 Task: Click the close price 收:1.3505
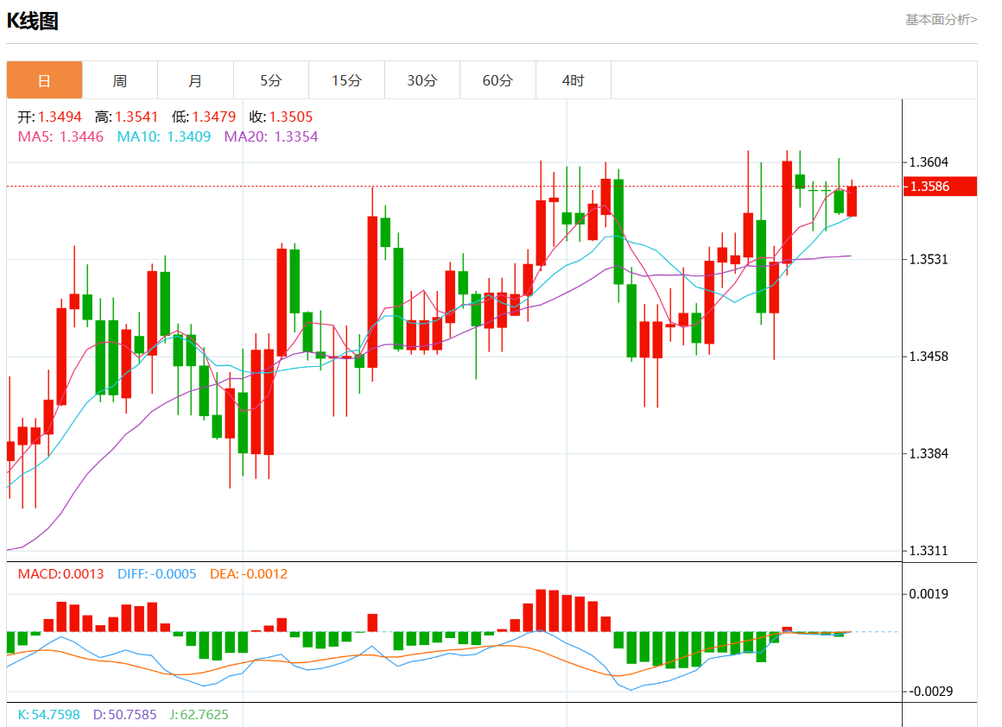click(281, 117)
